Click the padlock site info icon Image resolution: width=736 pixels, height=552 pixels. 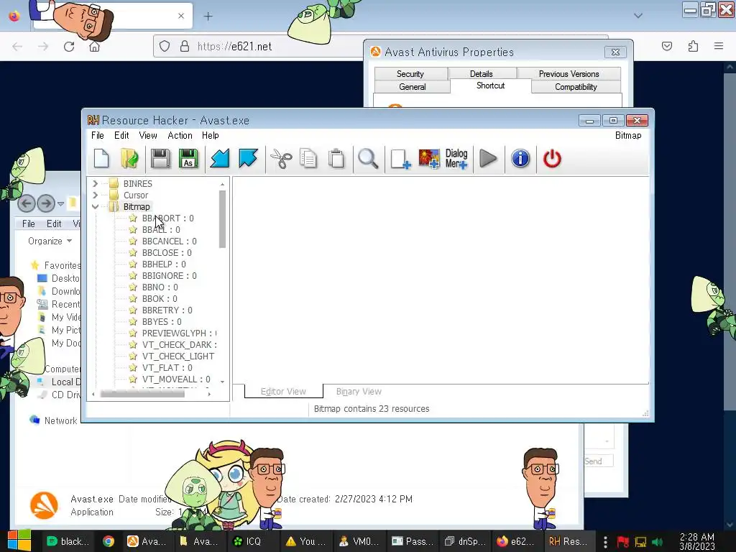coord(185,47)
